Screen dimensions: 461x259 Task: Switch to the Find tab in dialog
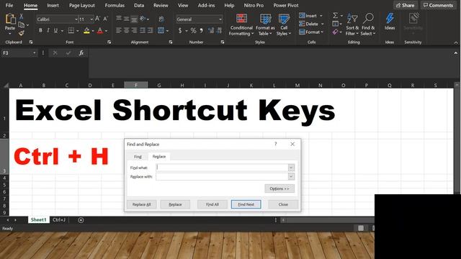(138, 157)
